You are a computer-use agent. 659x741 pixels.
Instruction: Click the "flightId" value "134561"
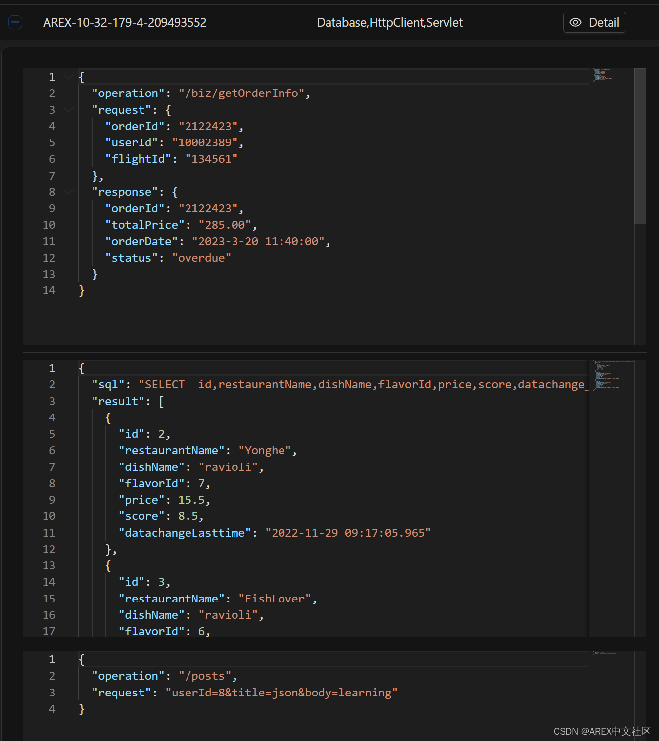(x=211, y=159)
